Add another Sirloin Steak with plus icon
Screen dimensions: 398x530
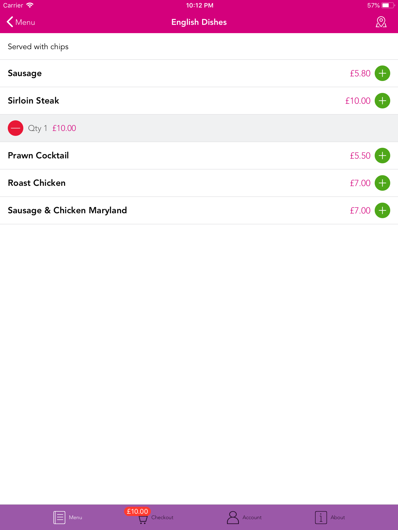point(382,101)
